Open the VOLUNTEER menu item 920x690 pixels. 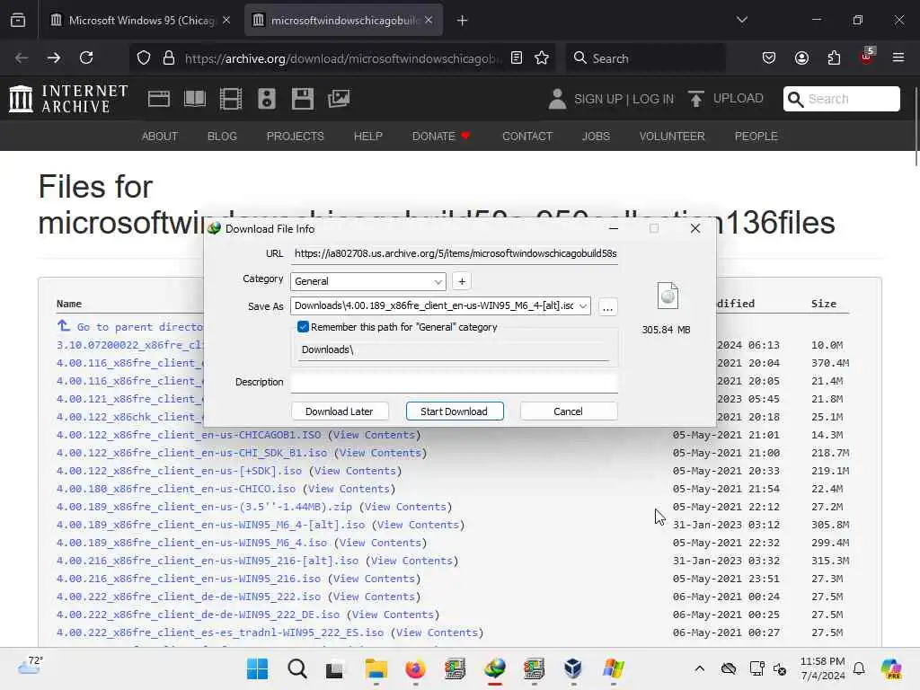tap(672, 137)
